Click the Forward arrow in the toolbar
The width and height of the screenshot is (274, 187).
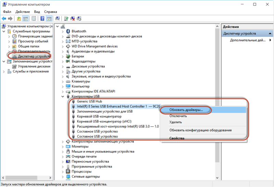click(x=10, y=18)
